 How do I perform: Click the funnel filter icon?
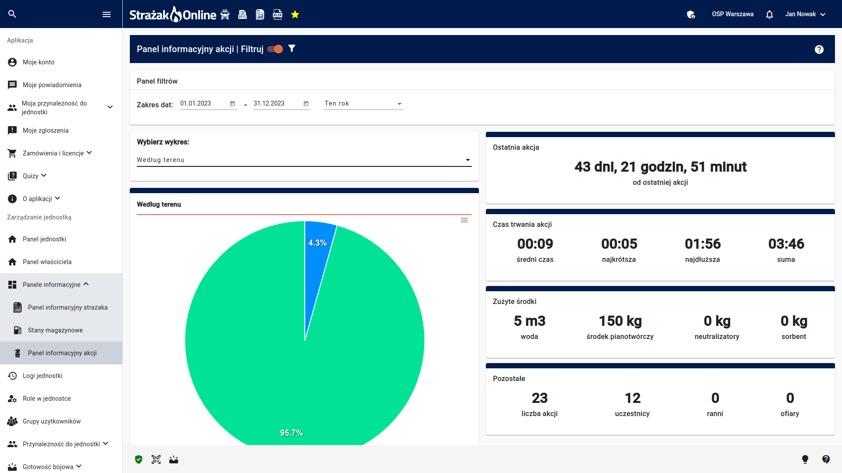tap(292, 49)
